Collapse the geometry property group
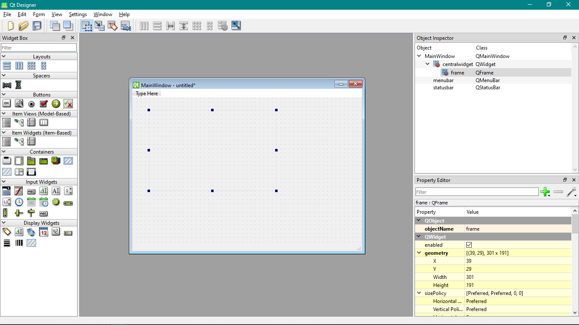 [419, 253]
